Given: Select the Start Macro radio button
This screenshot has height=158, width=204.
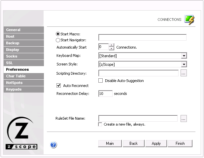Looking at the screenshot, I should tap(58, 34).
